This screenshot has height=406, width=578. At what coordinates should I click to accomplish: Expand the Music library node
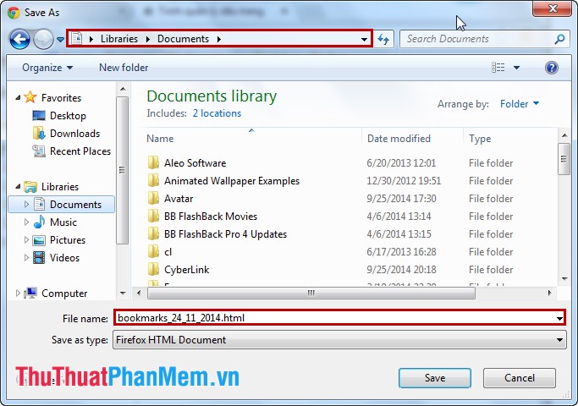26,222
